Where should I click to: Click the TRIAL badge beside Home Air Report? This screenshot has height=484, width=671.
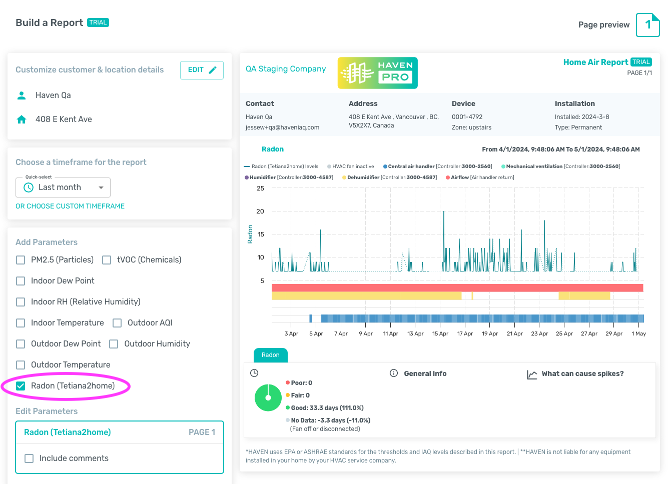[x=641, y=62]
